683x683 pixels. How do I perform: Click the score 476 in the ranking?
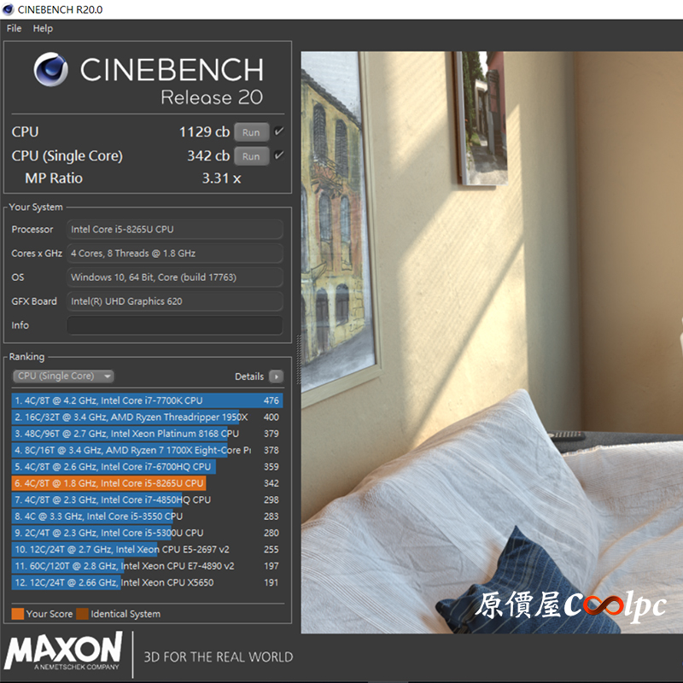click(x=271, y=400)
